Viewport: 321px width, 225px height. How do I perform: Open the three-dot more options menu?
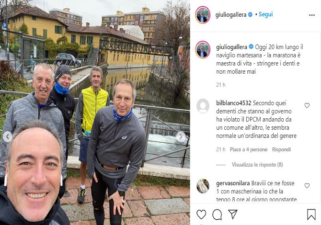pyautogui.click(x=312, y=15)
